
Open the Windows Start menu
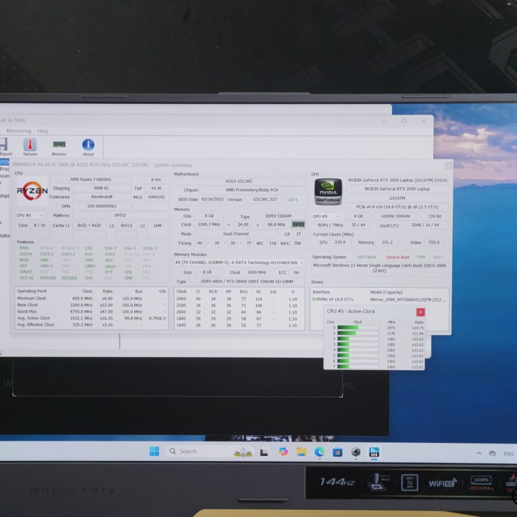pos(154,452)
